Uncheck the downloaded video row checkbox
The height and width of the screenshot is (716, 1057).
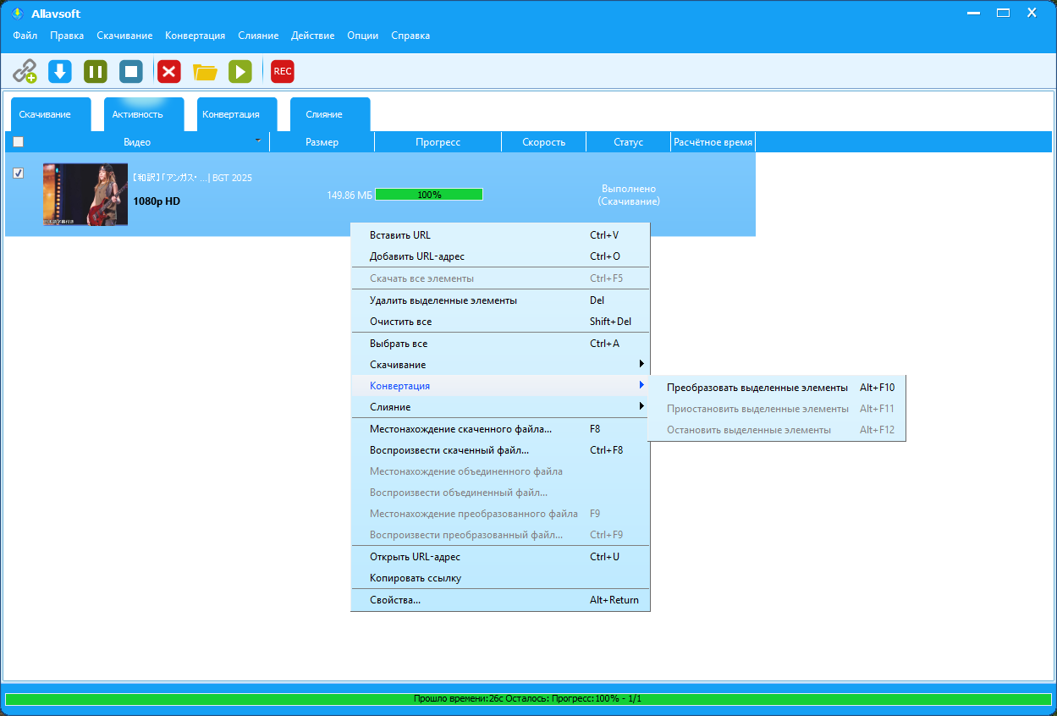click(x=19, y=173)
